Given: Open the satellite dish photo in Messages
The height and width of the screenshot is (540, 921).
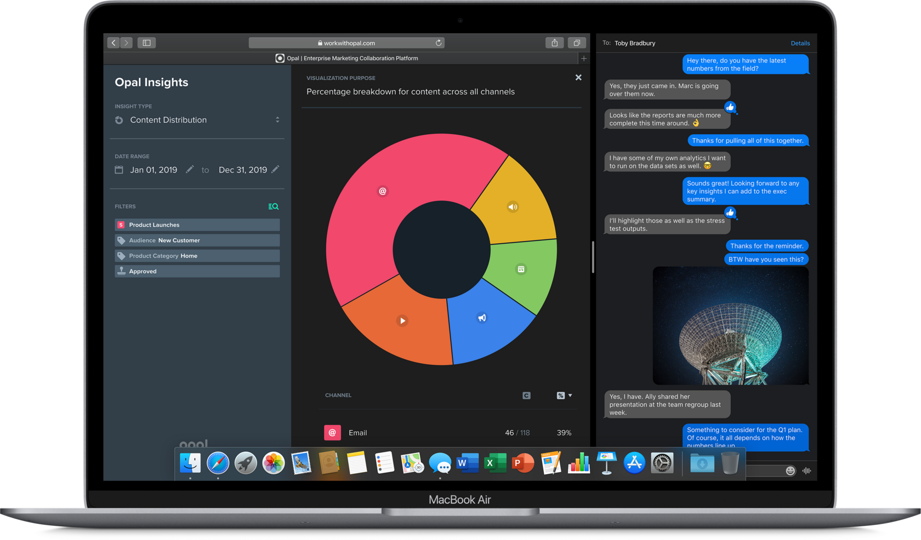Looking at the screenshot, I should point(731,326).
